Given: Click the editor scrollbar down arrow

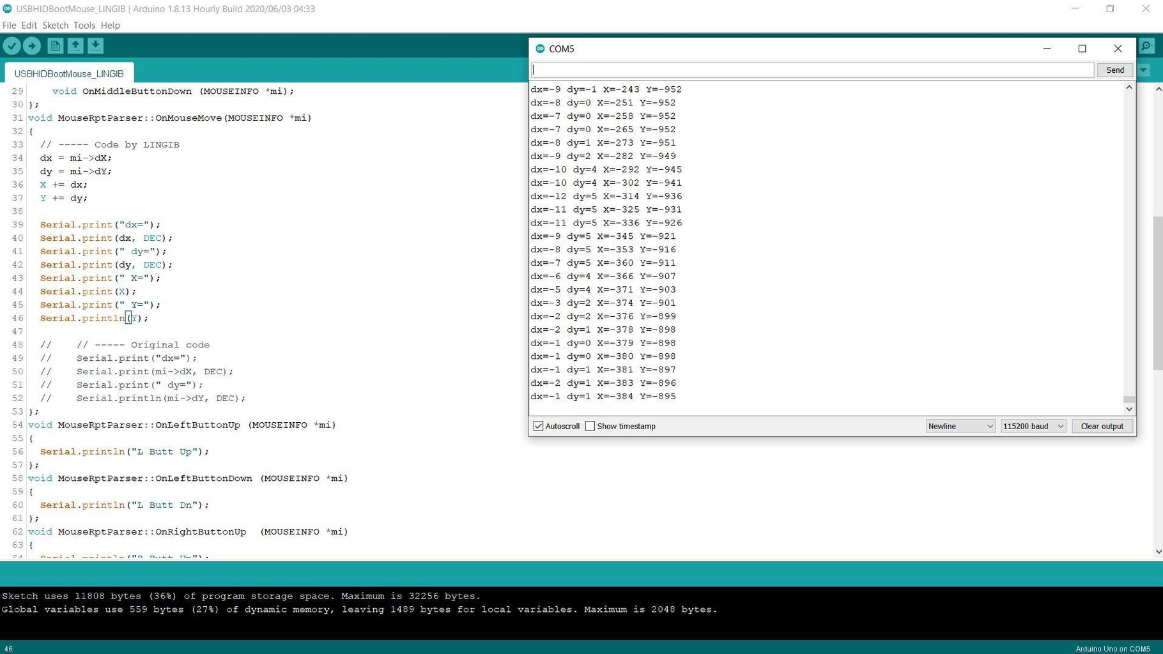Looking at the screenshot, I should [1157, 551].
